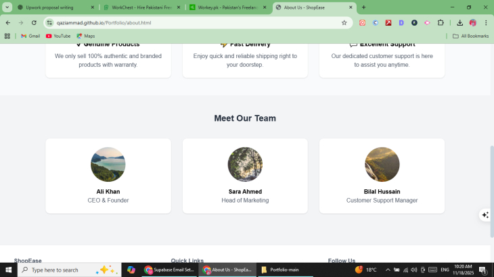Bookmark this page with the star icon

coord(344,22)
